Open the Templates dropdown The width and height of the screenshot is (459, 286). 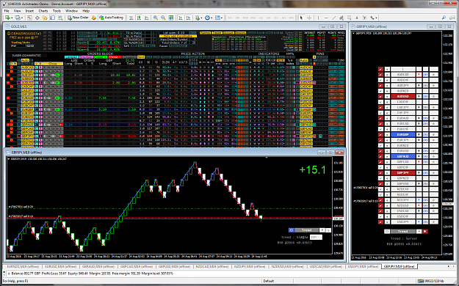[x=223, y=18]
